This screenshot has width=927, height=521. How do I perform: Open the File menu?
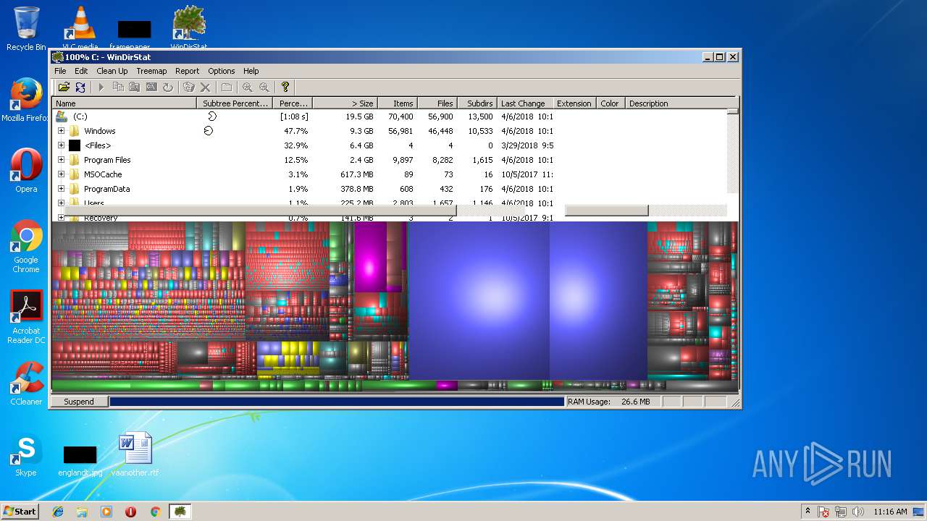(x=60, y=71)
